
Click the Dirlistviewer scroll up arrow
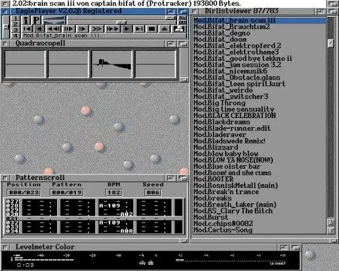(331, 222)
